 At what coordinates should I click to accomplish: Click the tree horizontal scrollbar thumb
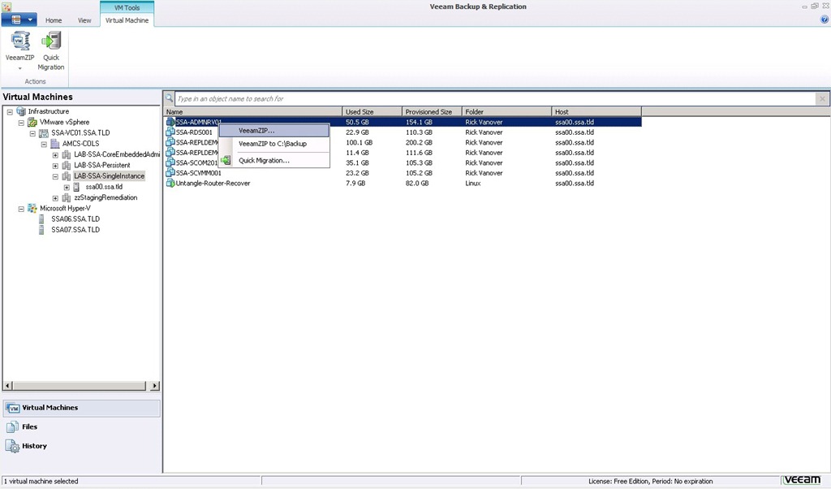point(79,386)
